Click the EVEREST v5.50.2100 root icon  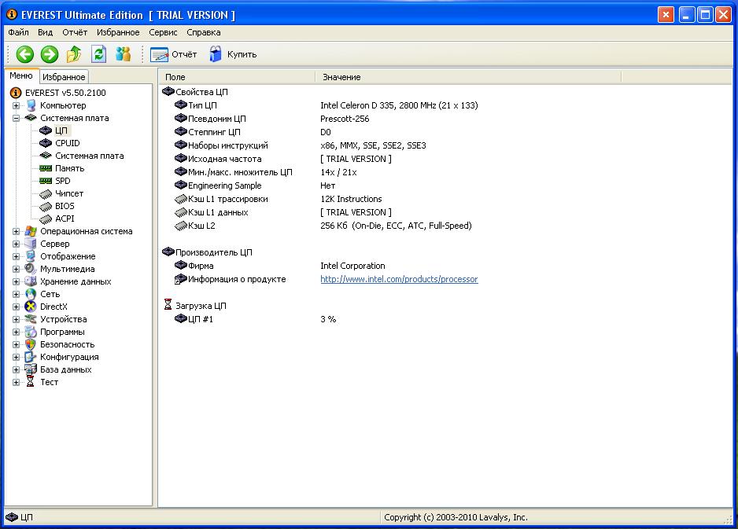16,93
